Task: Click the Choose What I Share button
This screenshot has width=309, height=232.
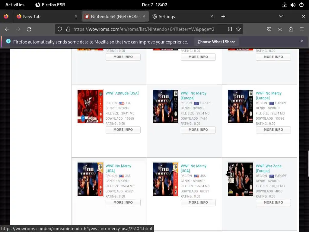Action: tap(216, 42)
